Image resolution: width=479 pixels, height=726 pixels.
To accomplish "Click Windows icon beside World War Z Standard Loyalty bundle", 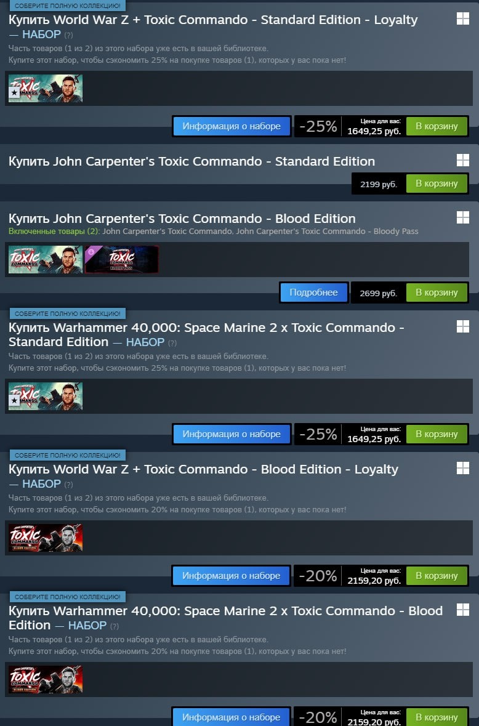I will pos(463,18).
